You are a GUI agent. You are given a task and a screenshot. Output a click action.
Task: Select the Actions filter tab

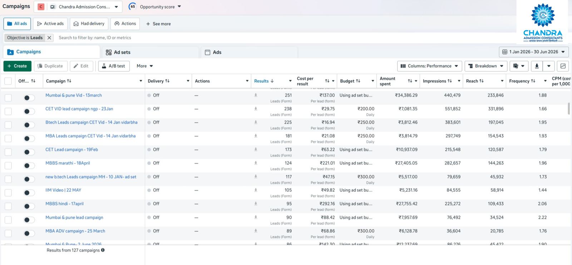click(125, 24)
